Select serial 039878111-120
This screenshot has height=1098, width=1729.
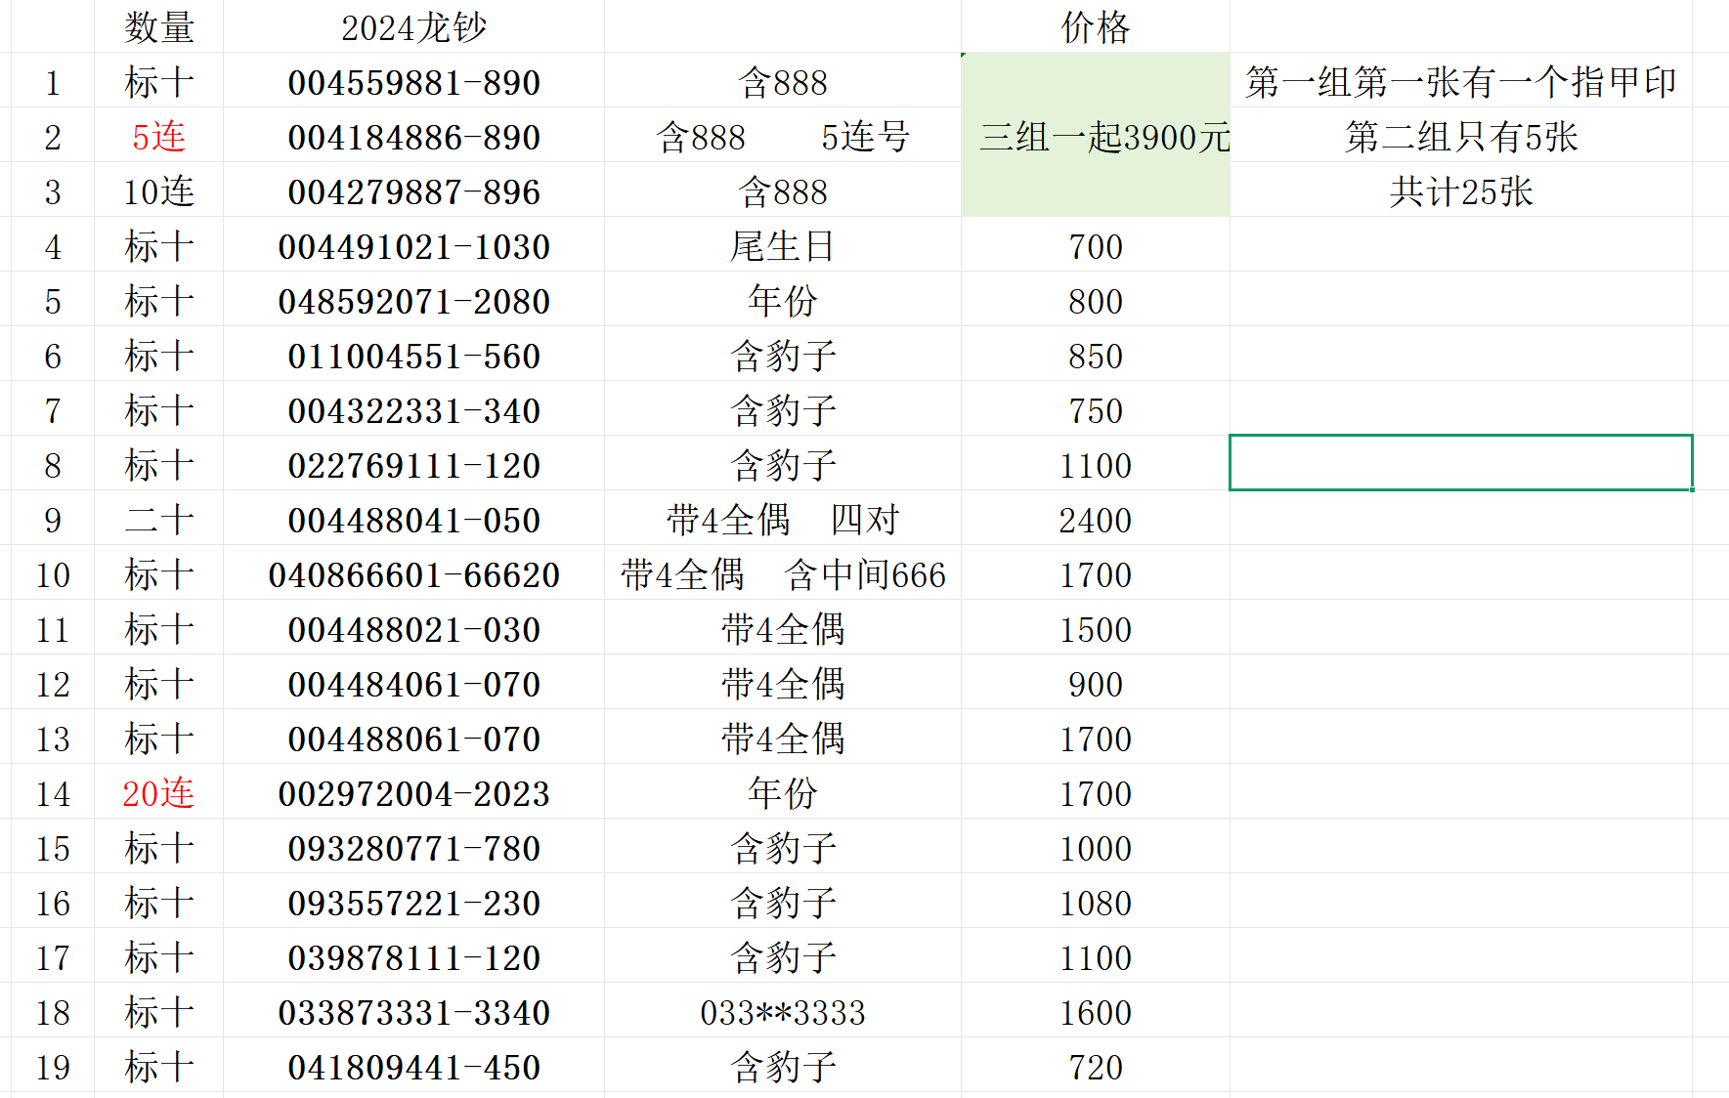pyautogui.click(x=413, y=957)
